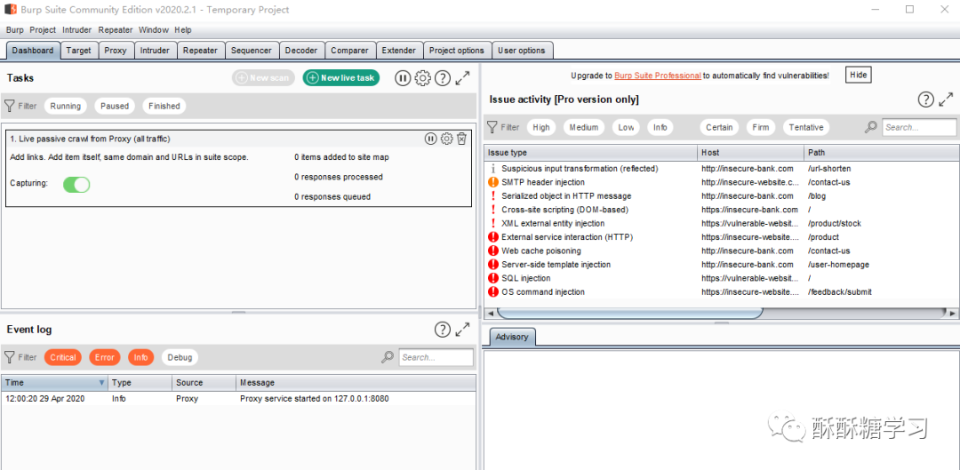Image resolution: width=960 pixels, height=470 pixels.
Task: Switch to the Repeater tab
Action: pyautogui.click(x=200, y=50)
